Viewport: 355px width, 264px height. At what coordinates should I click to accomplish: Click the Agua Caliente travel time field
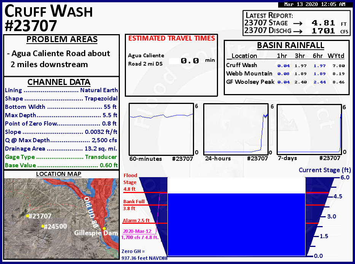(x=185, y=60)
